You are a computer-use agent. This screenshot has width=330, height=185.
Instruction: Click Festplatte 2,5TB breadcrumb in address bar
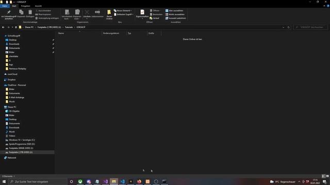49,27
